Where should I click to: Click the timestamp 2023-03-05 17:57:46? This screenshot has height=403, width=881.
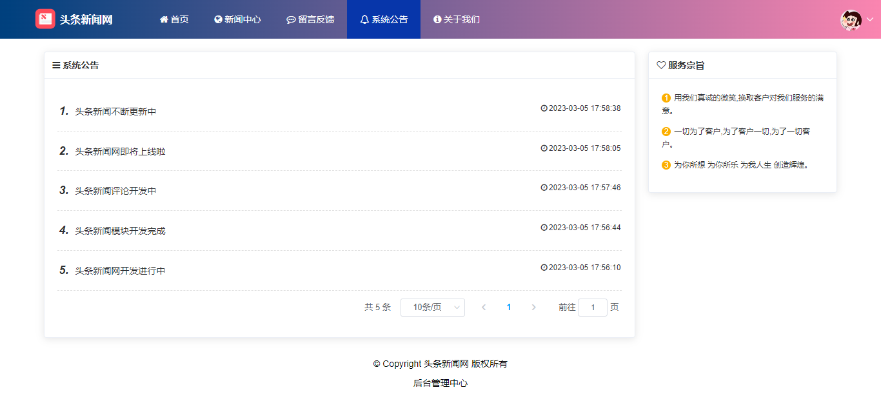(x=584, y=188)
